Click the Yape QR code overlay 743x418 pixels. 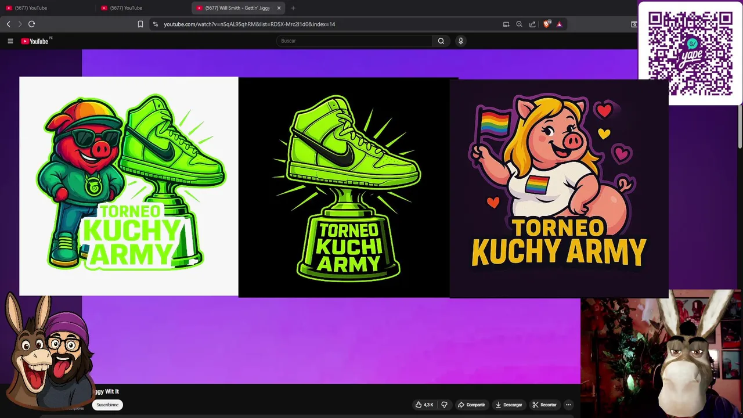(690, 53)
